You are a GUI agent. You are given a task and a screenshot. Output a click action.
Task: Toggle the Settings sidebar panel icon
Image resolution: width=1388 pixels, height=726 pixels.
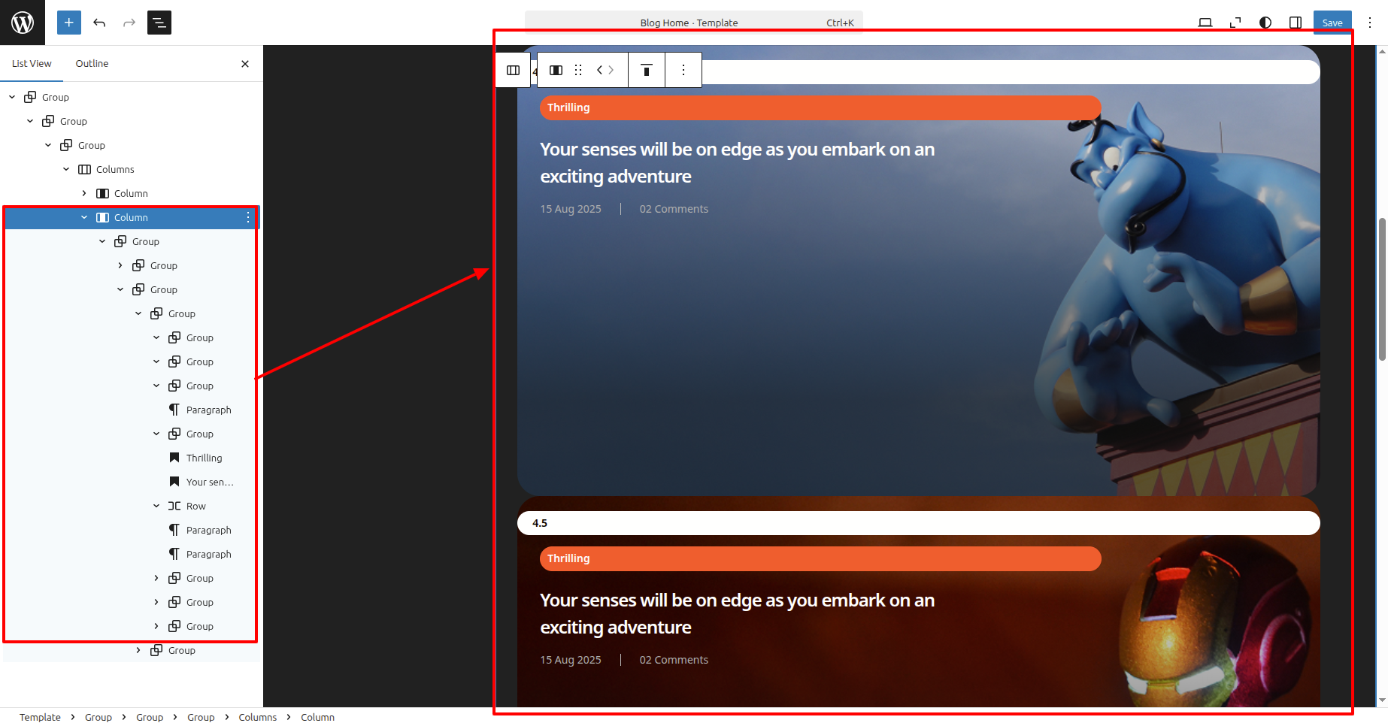click(1296, 23)
